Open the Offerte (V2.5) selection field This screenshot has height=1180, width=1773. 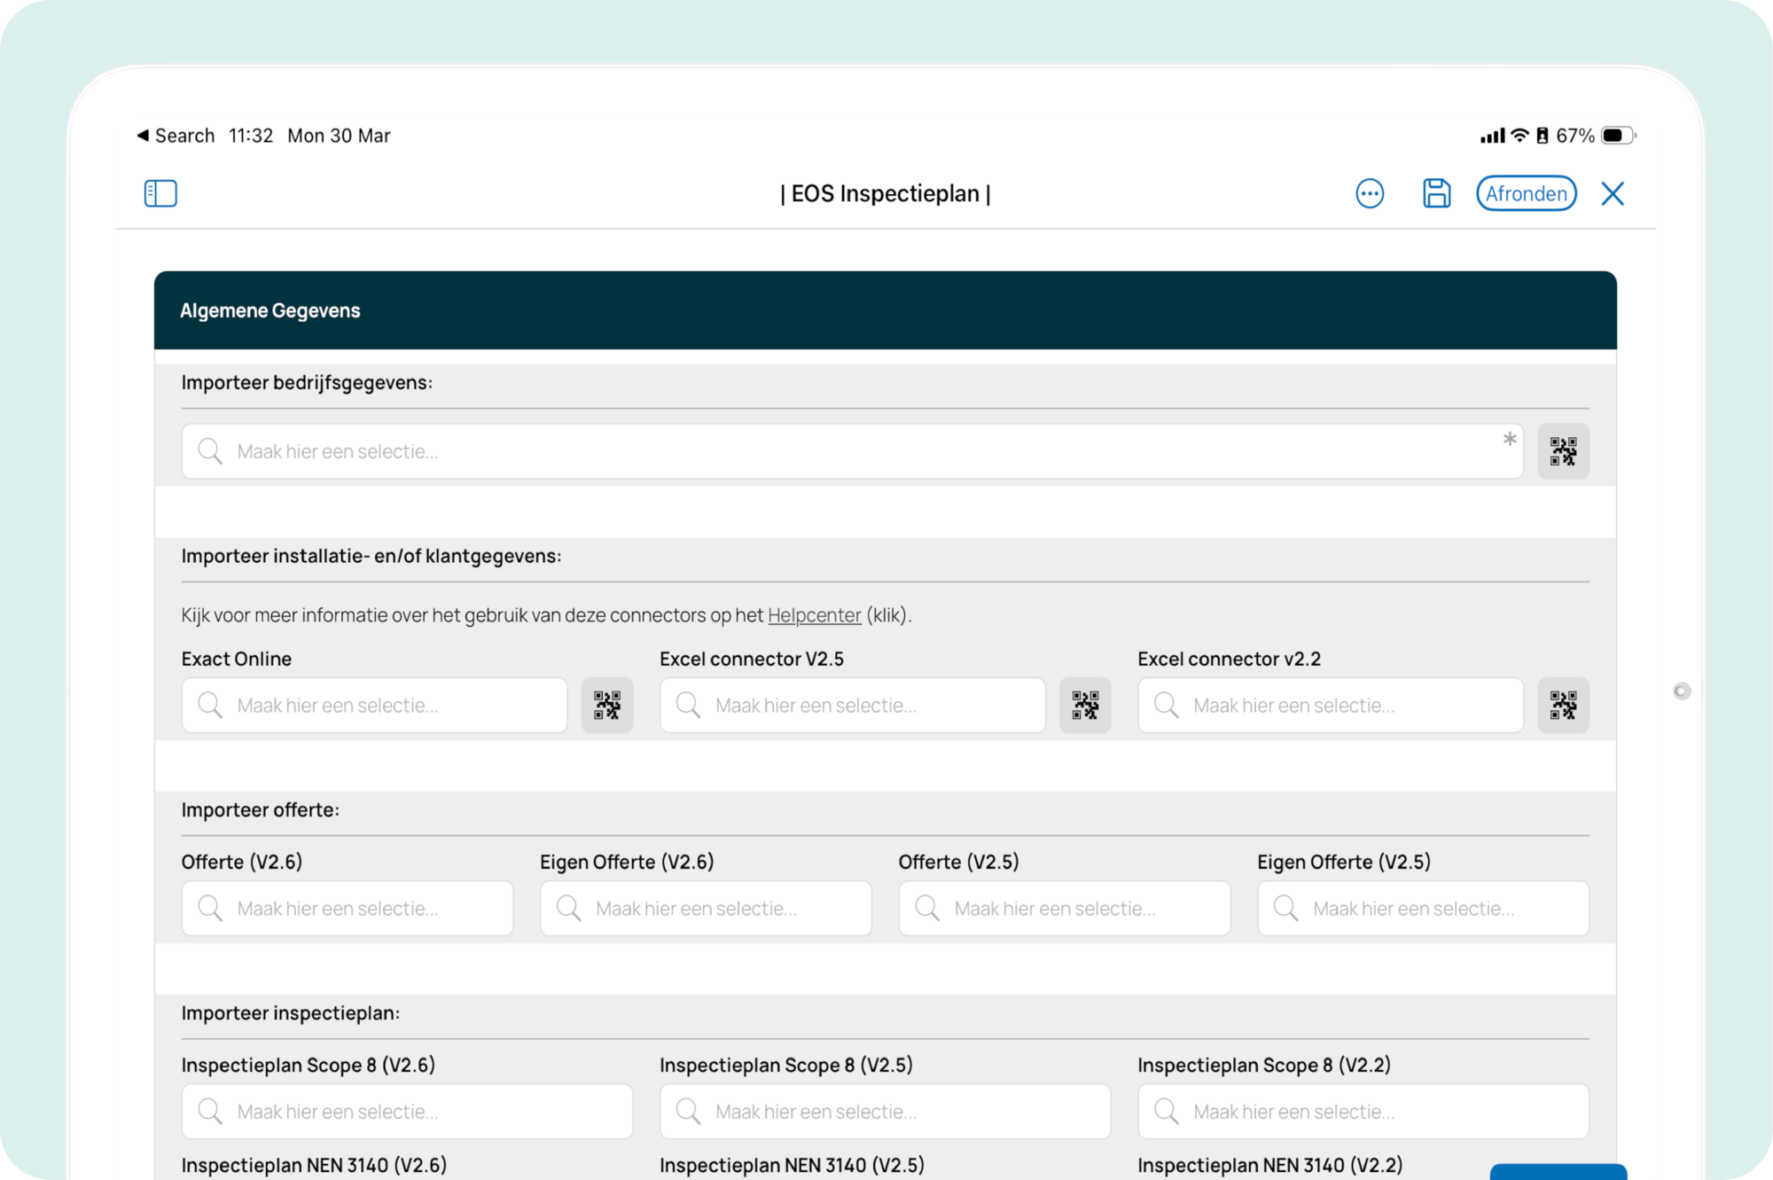pyautogui.click(x=1064, y=909)
